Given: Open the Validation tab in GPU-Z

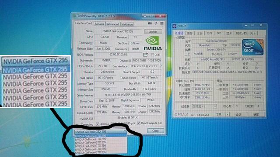Looking at the screenshot, I should click(x=127, y=24).
